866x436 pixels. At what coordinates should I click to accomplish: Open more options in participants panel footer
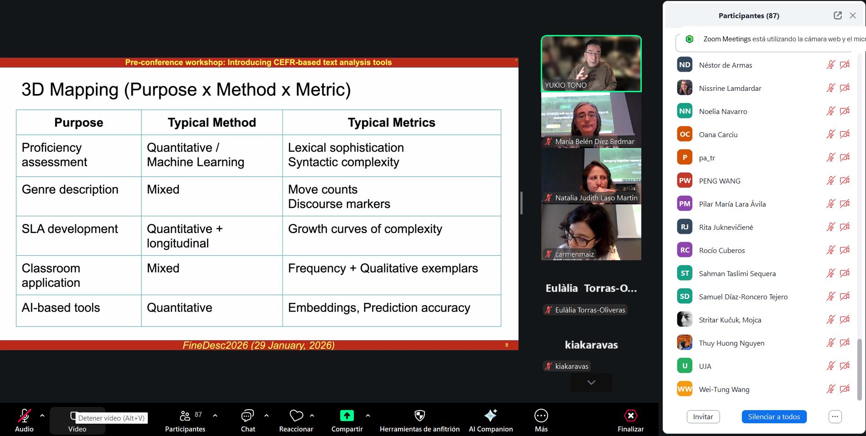pyautogui.click(x=835, y=416)
